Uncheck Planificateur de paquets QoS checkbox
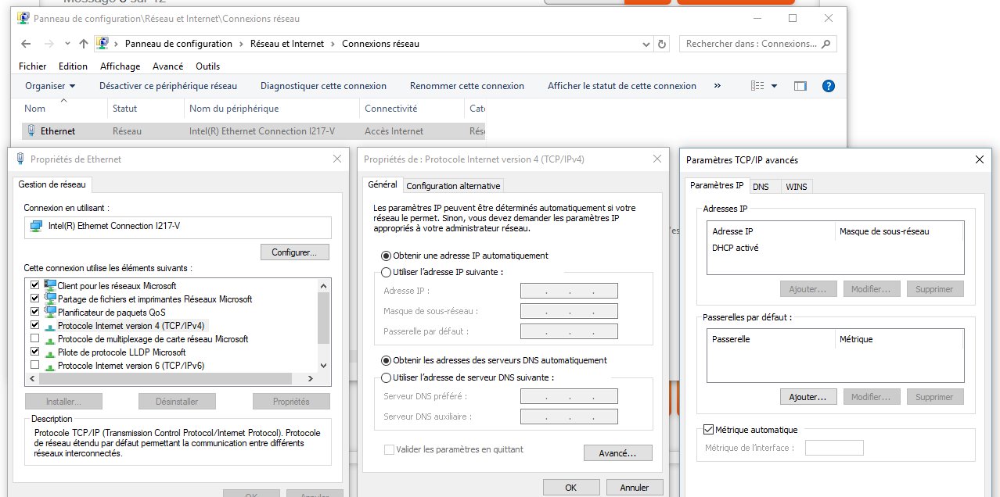This screenshot has height=497, width=1000. (x=34, y=312)
